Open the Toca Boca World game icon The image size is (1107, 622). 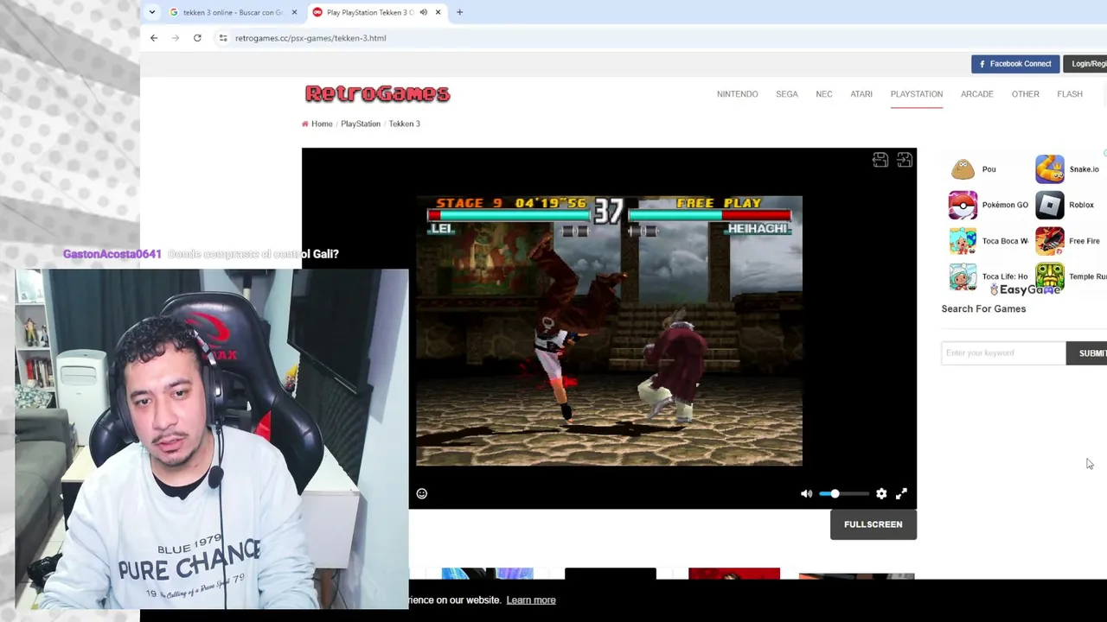[963, 241]
